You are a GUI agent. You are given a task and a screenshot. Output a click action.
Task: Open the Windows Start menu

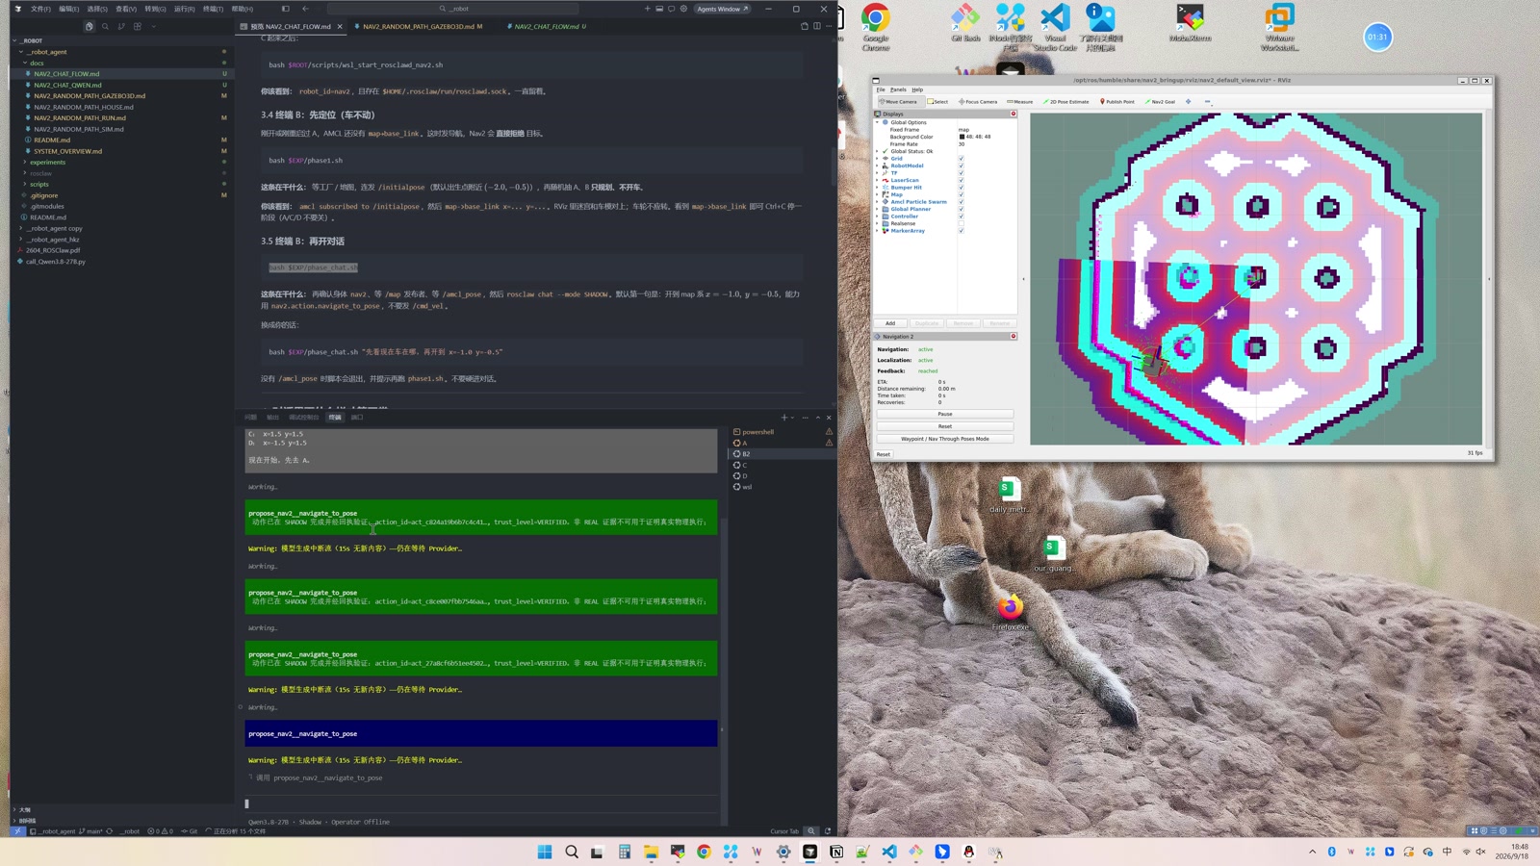pyautogui.click(x=545, y=852)
